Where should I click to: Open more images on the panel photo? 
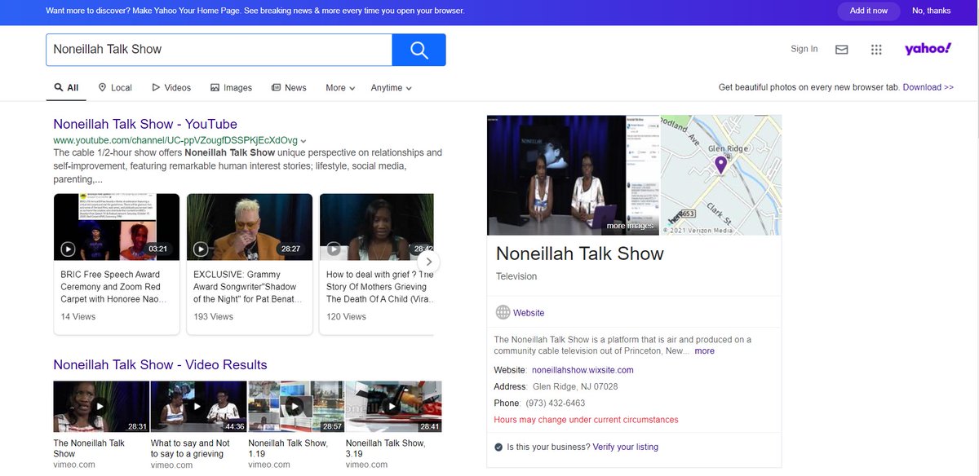point(630,226)
